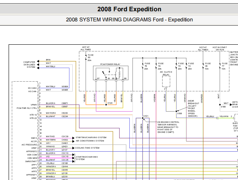Select the 'VIO' wire color at pin 23
The image size is (238, 180).
[48, 156]
